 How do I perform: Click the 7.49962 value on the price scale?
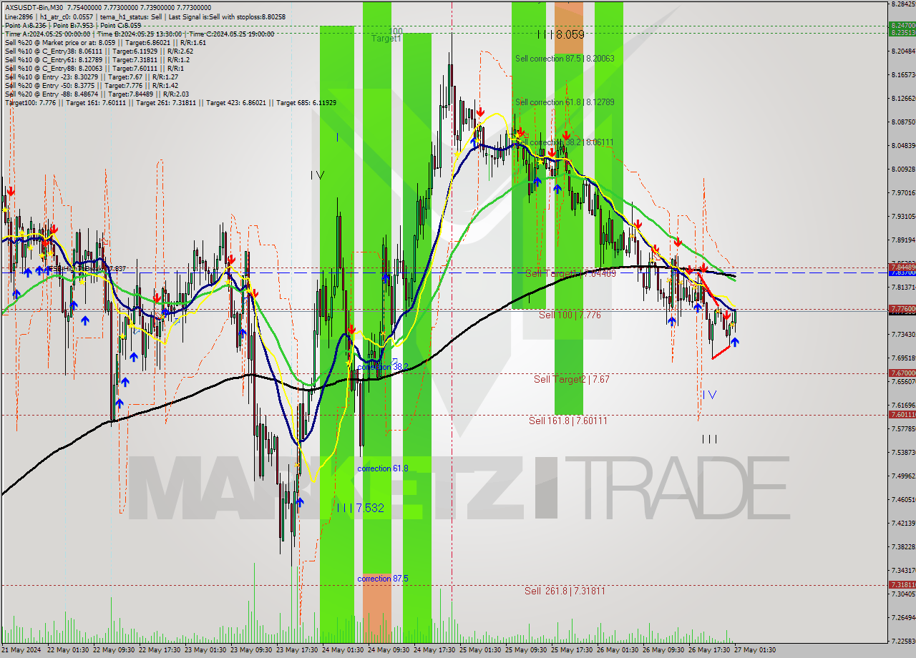click(x=902, y=476)
